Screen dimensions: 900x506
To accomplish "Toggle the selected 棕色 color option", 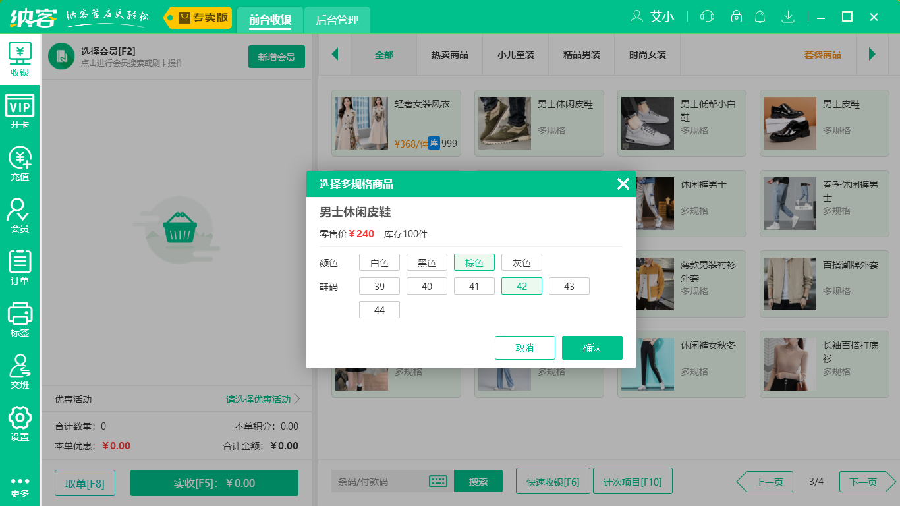I will 474,262.
